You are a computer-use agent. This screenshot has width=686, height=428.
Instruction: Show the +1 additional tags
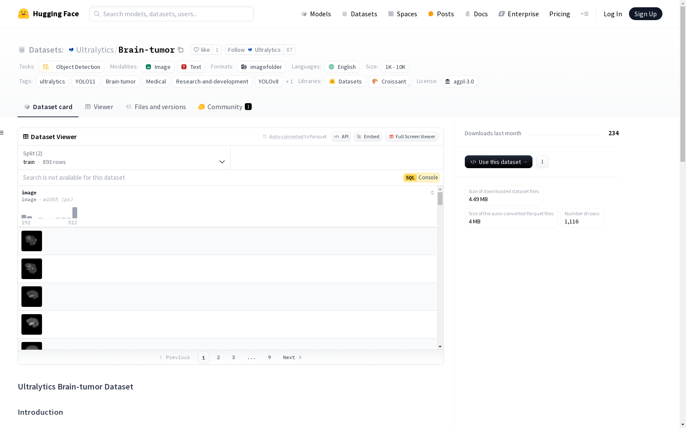pyautogui.click(x=289, y=81)
